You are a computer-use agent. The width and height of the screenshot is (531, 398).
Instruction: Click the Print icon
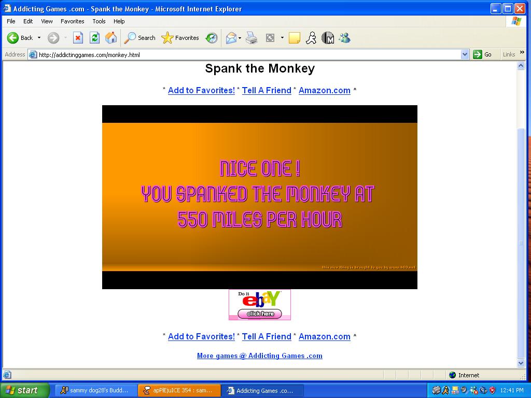coord(251,38)
